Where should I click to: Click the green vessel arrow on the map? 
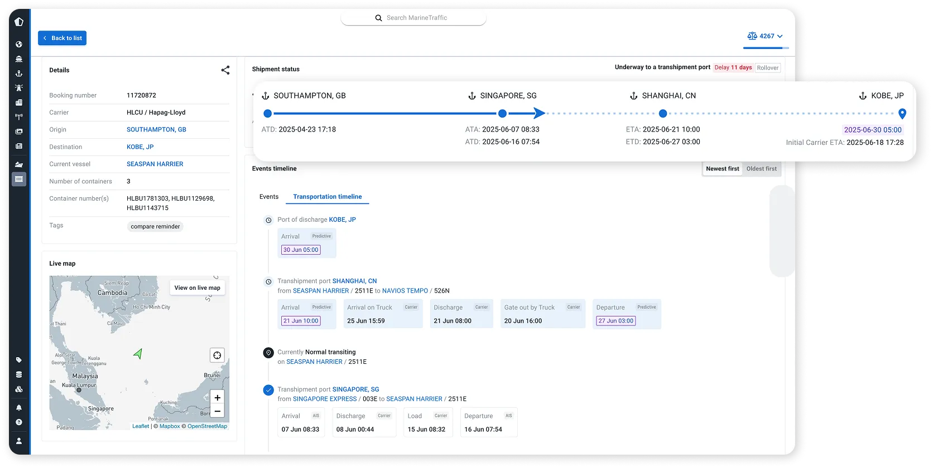[138, 353]
